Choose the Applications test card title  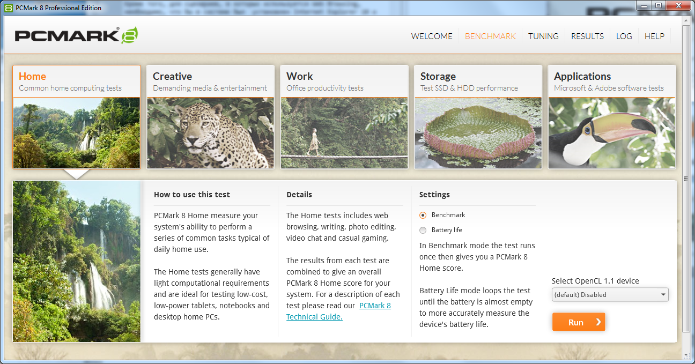[x=582, y=76]
